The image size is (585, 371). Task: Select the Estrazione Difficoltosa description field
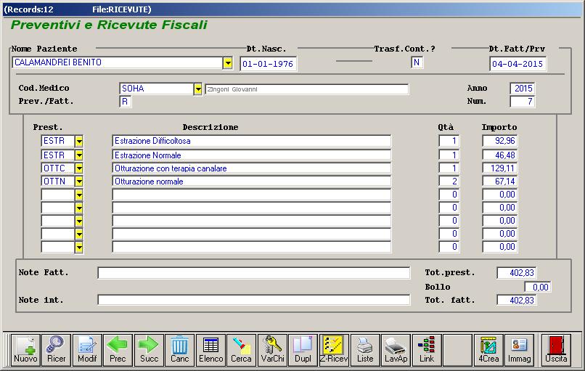tap(251, 141)
